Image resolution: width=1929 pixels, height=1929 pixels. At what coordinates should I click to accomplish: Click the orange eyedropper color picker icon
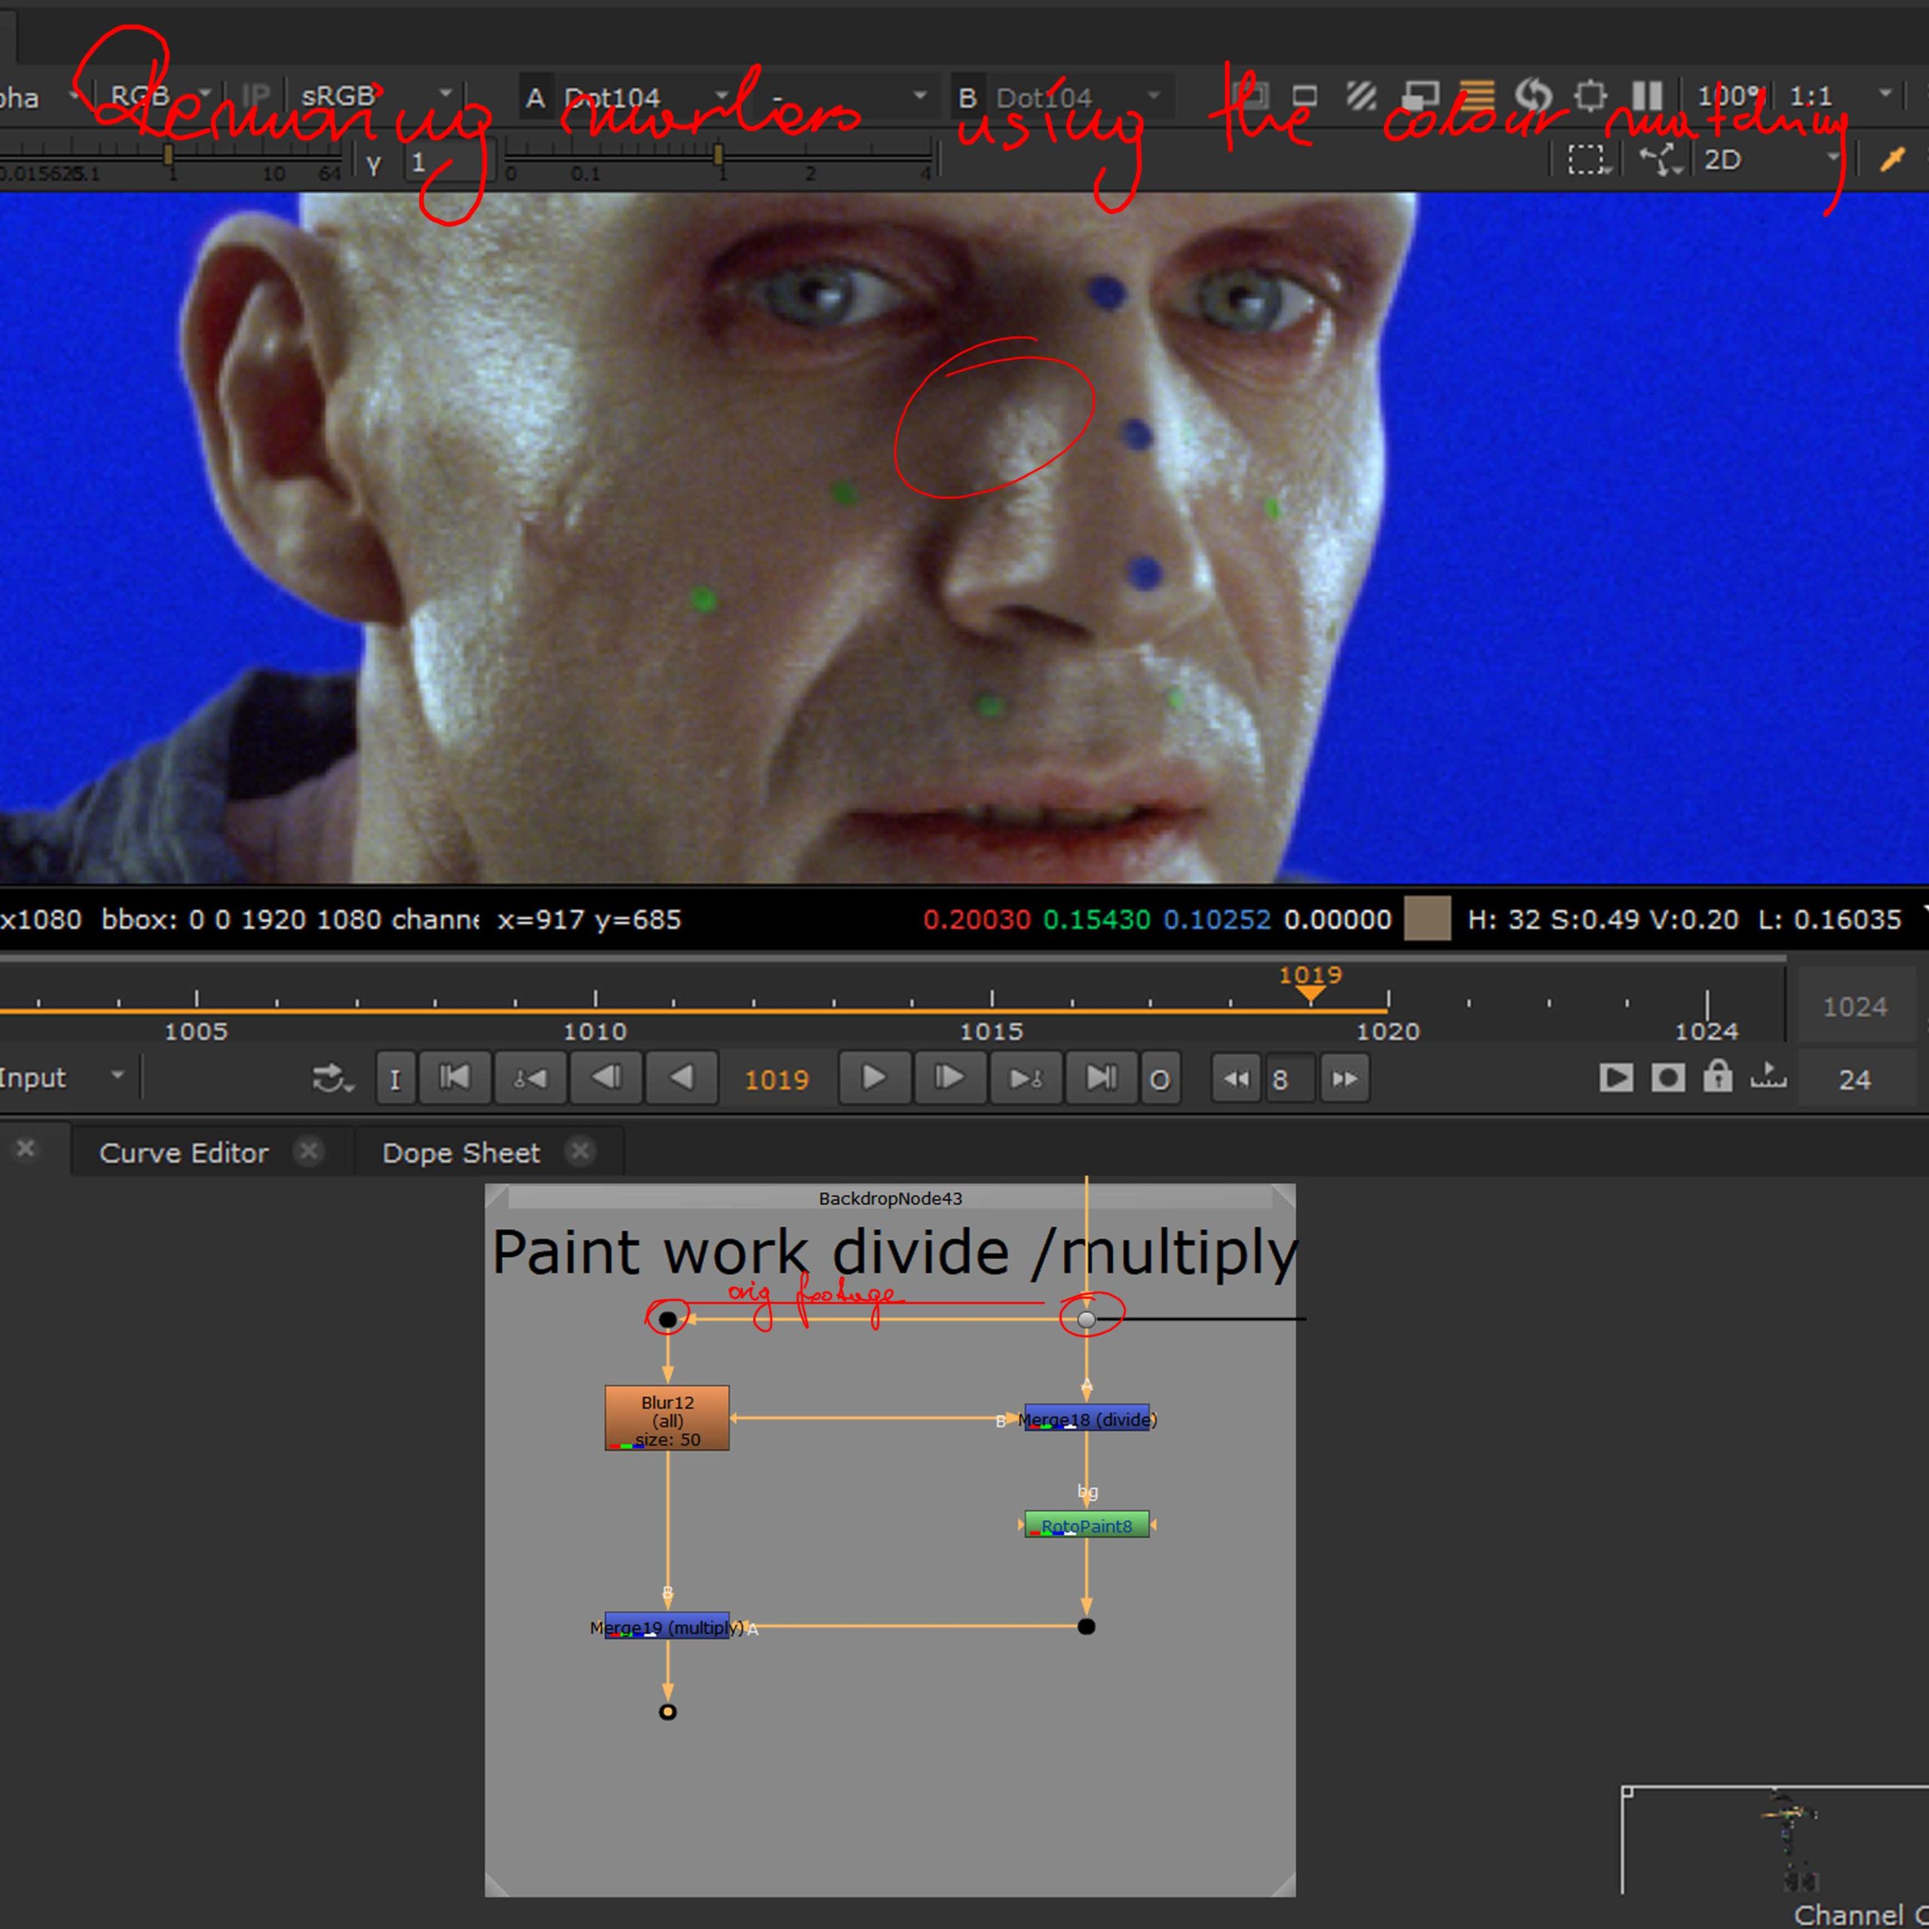pos(1891,159)
